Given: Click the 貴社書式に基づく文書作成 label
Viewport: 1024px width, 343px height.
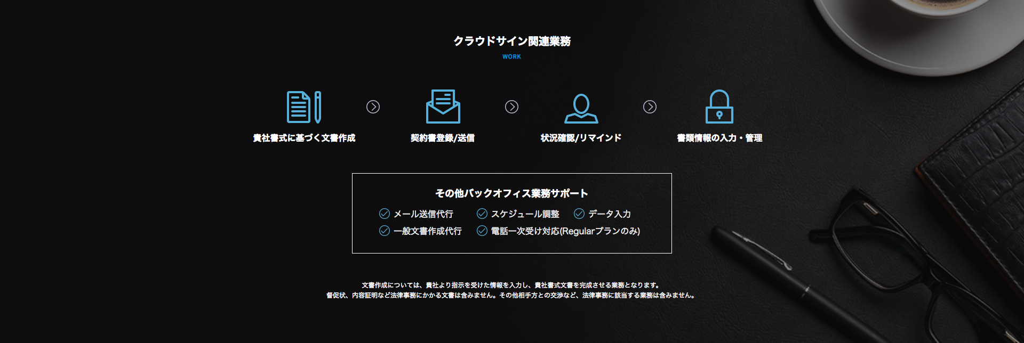Looking at the screenshot, I should pos(304,138).
